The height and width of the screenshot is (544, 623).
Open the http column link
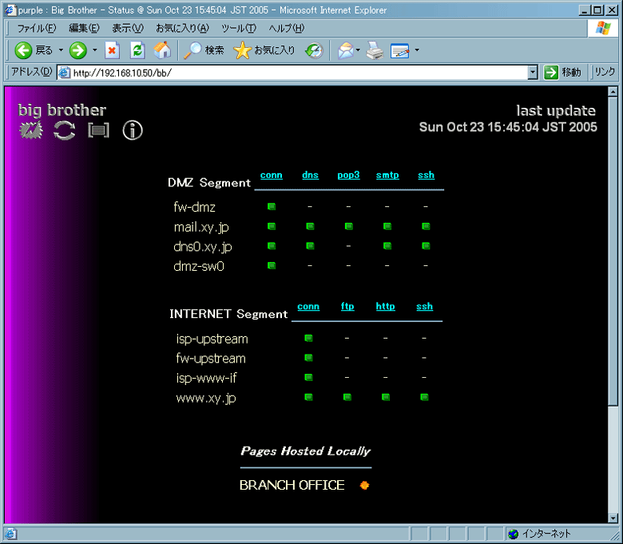click(386, 307)
